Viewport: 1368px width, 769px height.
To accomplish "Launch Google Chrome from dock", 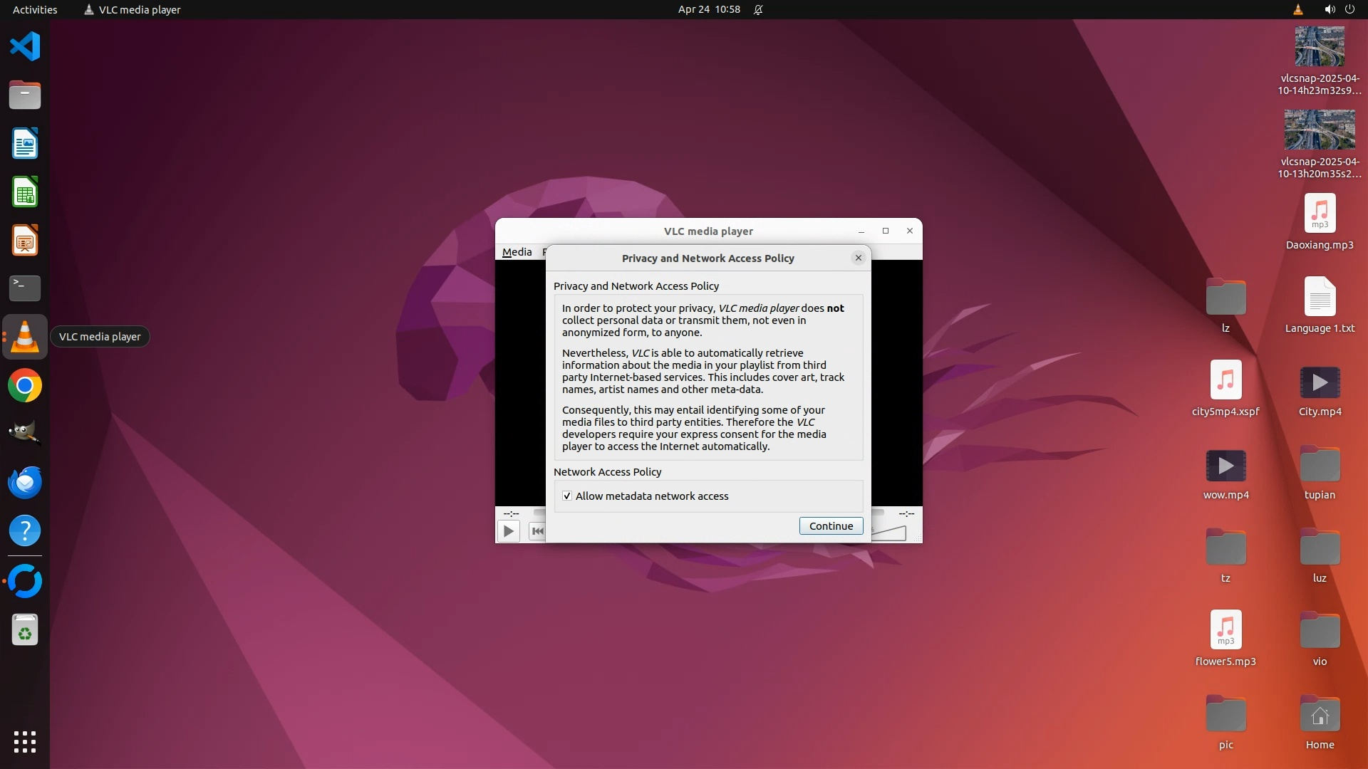I will click(x=25, y=386).
